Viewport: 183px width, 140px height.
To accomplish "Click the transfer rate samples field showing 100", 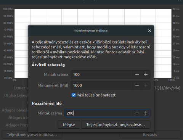I will 102,74.
